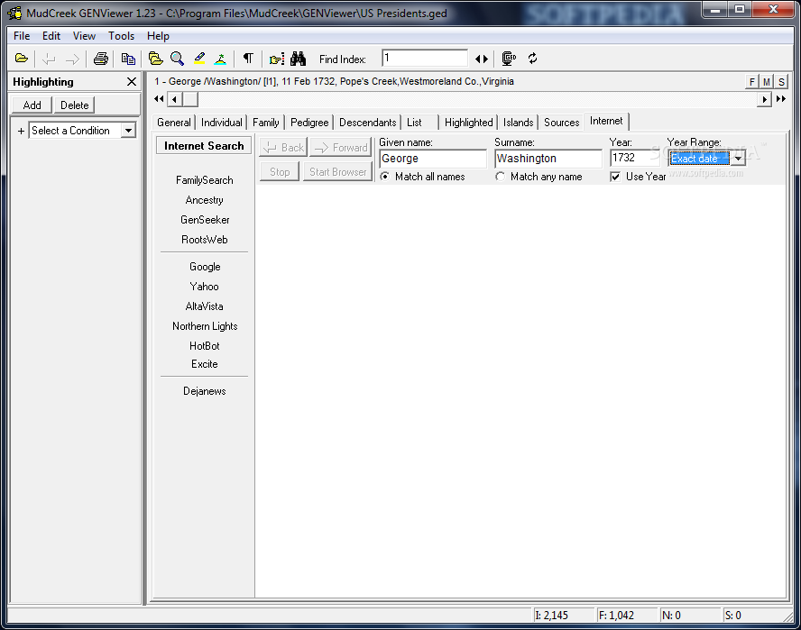Select Match any name radio button

pyautogui.click(x=500, y=177)
